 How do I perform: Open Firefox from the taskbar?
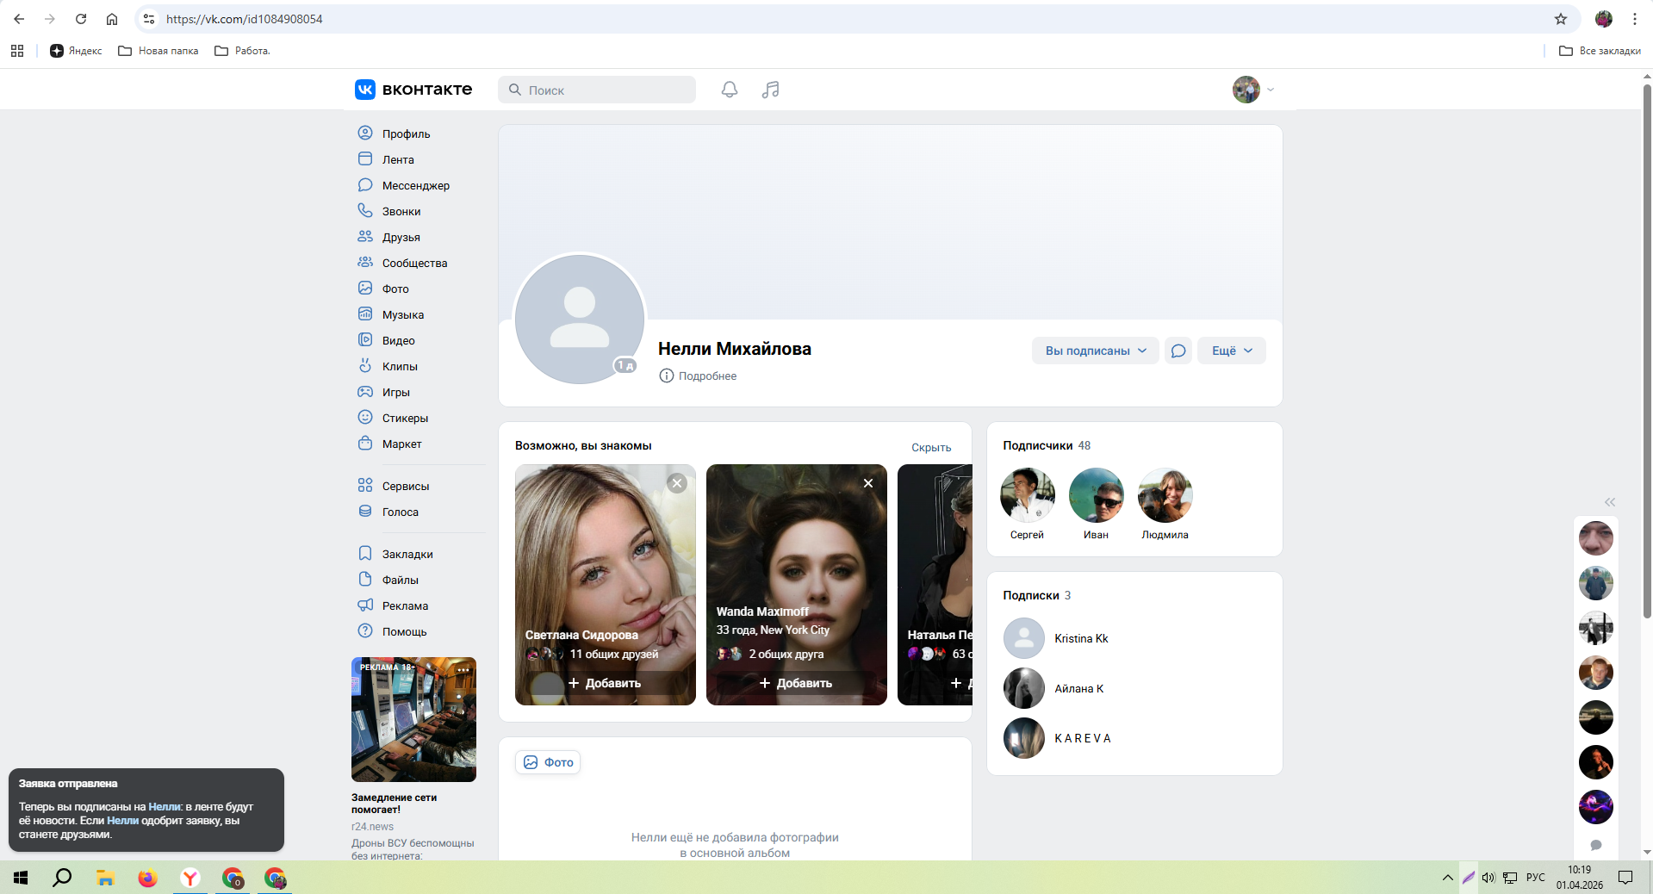click(148, 878)
